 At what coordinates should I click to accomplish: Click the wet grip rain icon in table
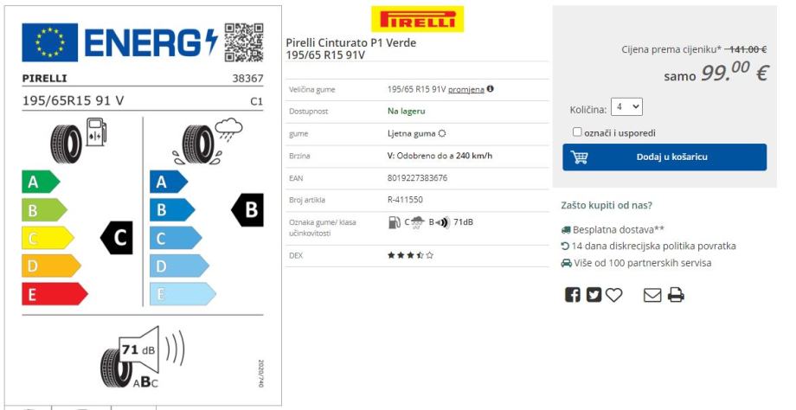click(x=416, y=222)
